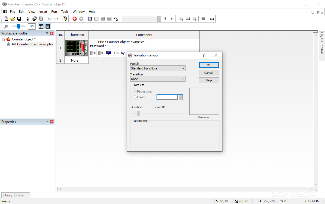Click the New file icon
Viewport: 325px width, 204px height.
(x=6, y=19)
